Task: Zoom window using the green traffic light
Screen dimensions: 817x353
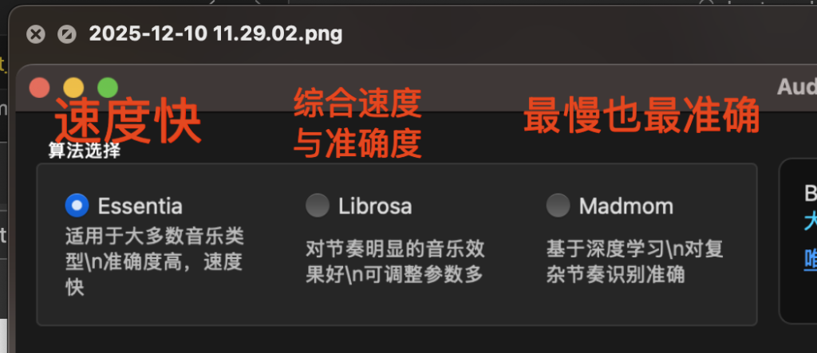Action: [107, 87]
